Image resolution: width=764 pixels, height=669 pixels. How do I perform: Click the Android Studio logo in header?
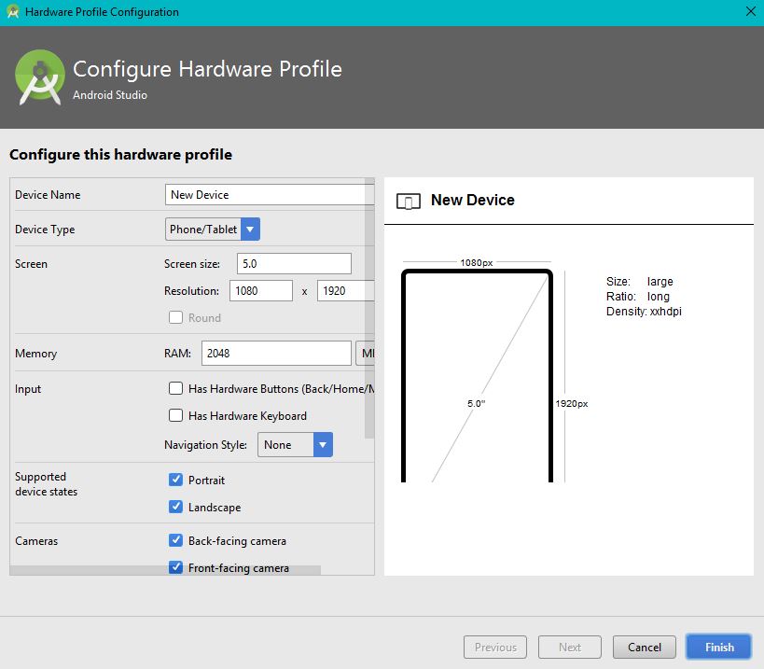tap(40, 77)
